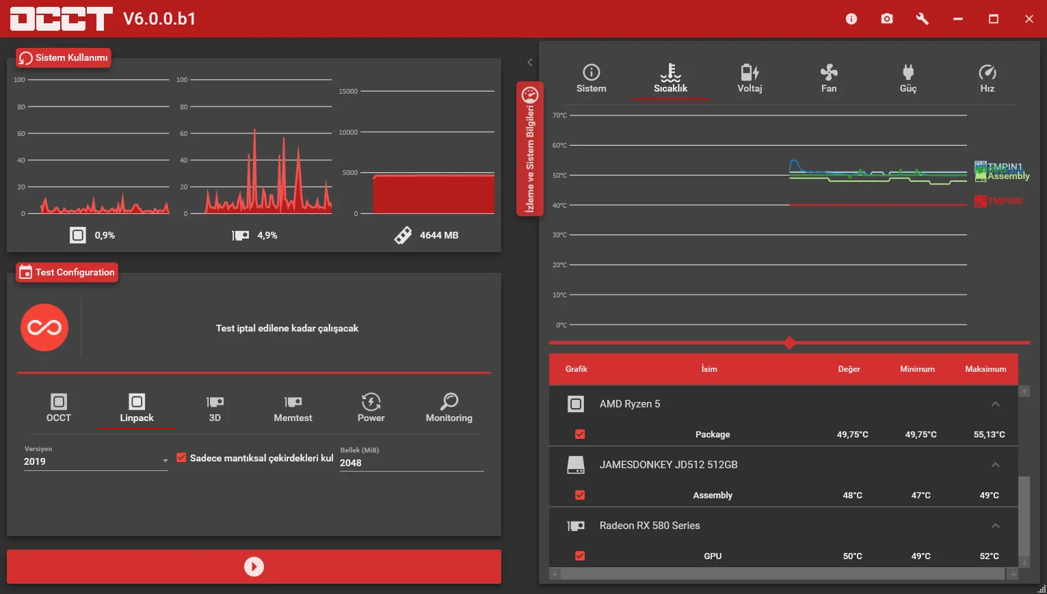Click the infinite test duration icon

(44, 327)
